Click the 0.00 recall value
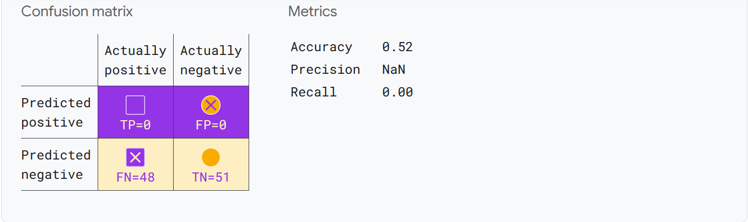Viewport: 748px width, 222px height. [x=397, y=93]
